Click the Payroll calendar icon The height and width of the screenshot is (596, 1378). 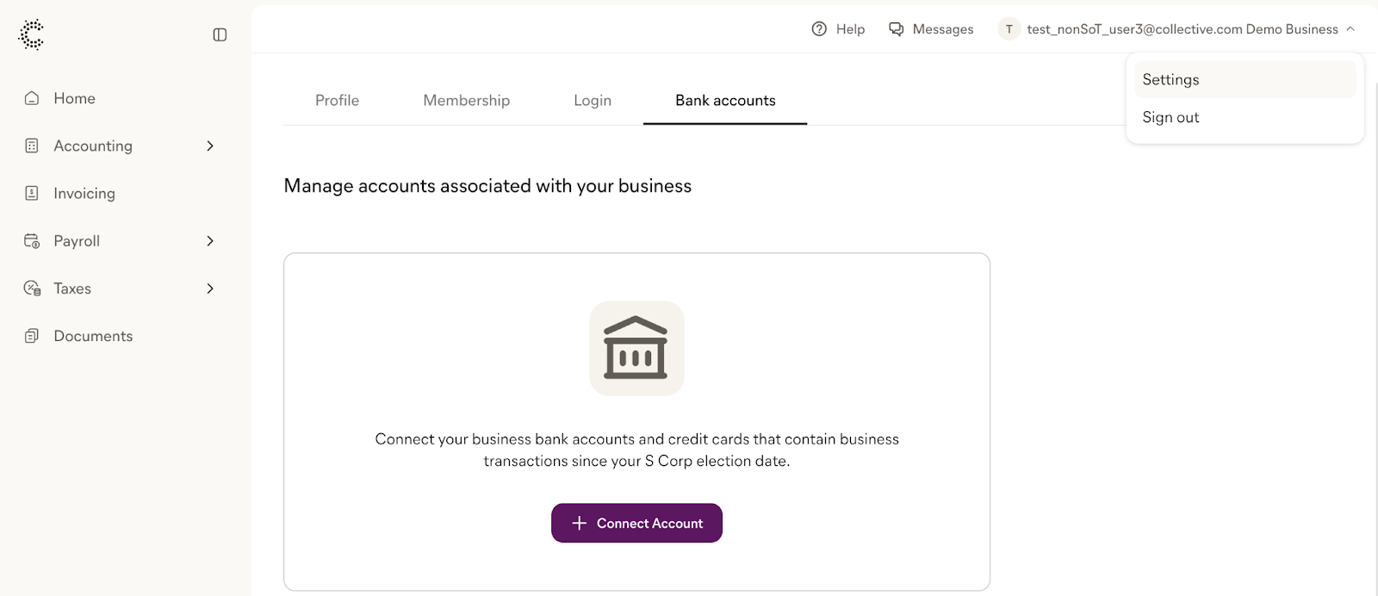[x=32, y=241]
